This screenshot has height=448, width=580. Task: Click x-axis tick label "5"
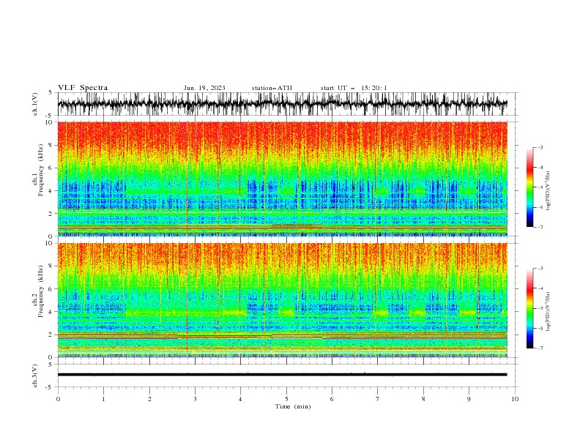click(286, 399)
